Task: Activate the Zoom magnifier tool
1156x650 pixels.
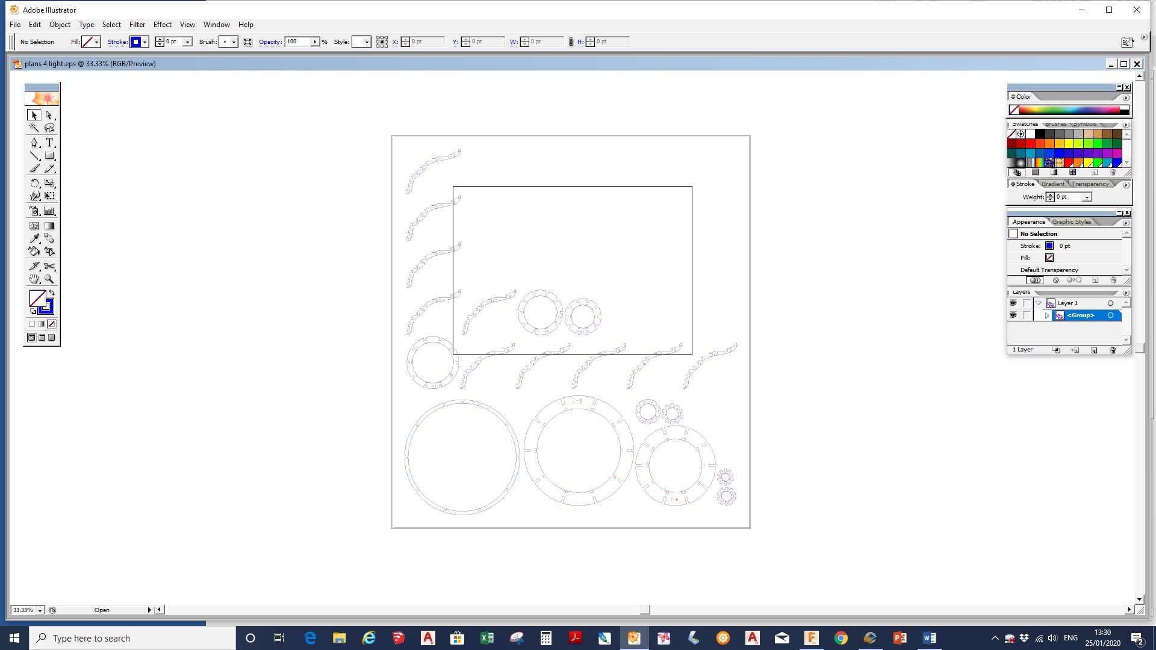Action: (x=50, y=279)
